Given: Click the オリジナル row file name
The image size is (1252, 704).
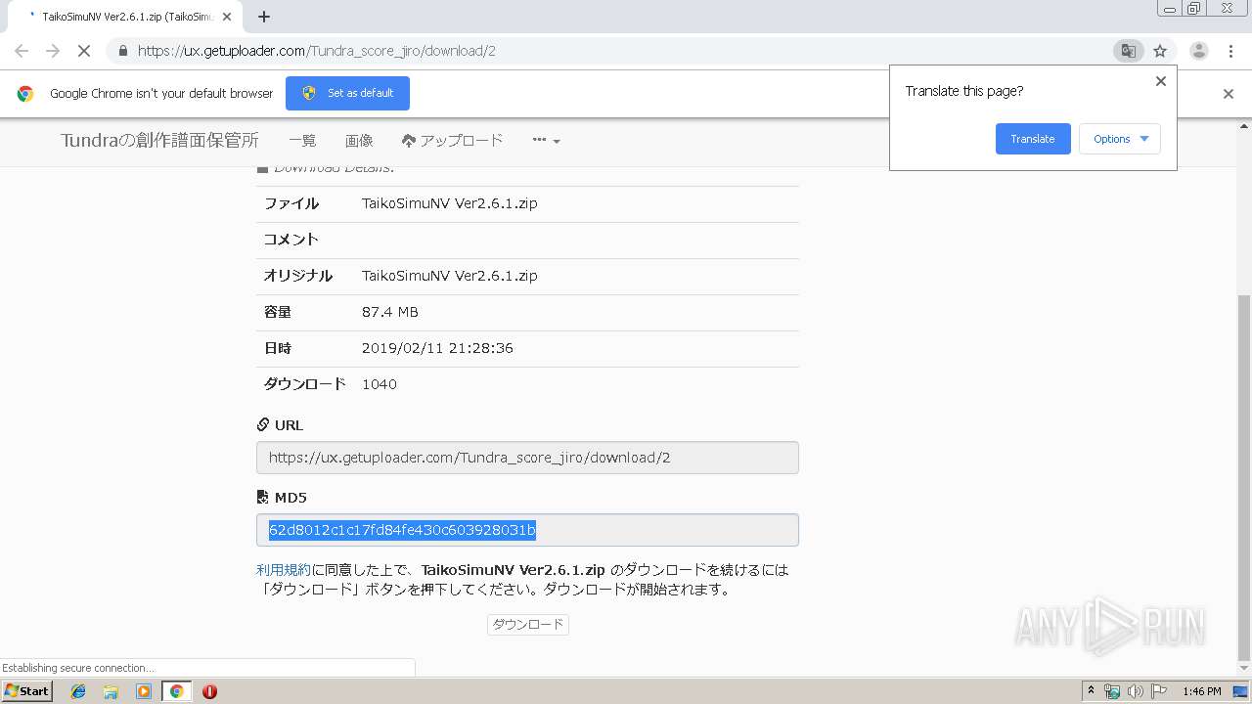Looking at the screenshot, I should click(450, 276).
